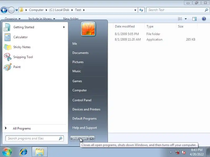The image size is (210, 157).
Task: Show hidden tray icons arrow
Action: [x=171, y=152]
